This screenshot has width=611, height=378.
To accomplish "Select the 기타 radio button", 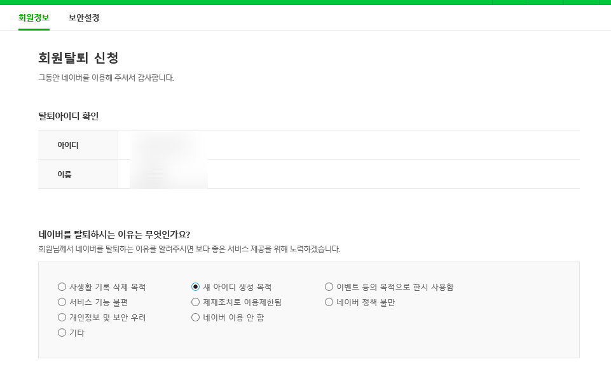I will pos(62,333).
